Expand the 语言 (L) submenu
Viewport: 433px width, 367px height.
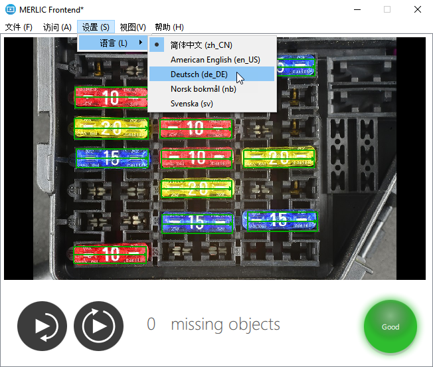[113, 43]
